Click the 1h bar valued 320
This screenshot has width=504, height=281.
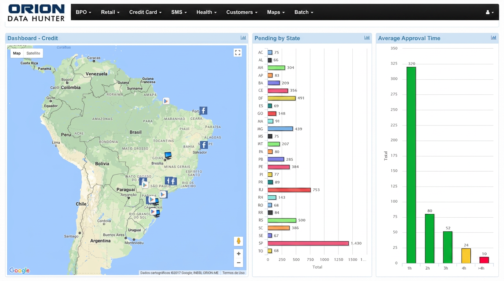[411, 165]
